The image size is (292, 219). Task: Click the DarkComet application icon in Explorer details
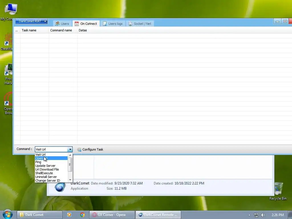60,187
